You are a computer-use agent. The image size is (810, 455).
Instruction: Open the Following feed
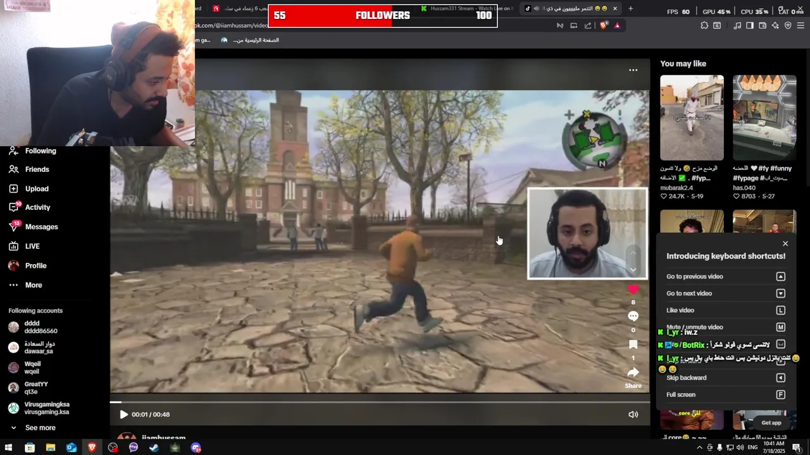point(32,151)
